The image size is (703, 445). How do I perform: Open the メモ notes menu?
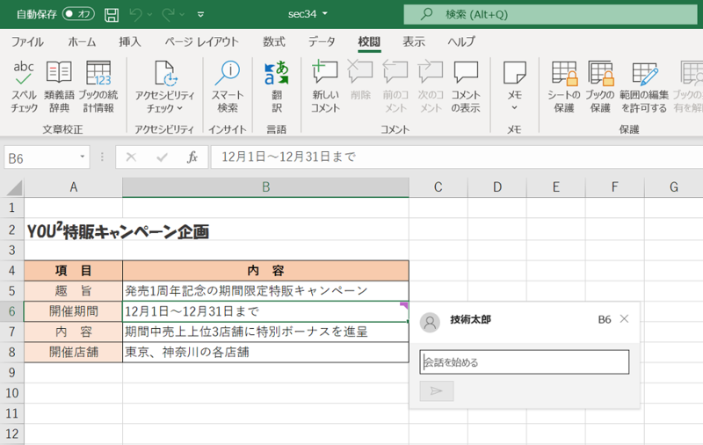pyautogui.click(x=514, y=87)
